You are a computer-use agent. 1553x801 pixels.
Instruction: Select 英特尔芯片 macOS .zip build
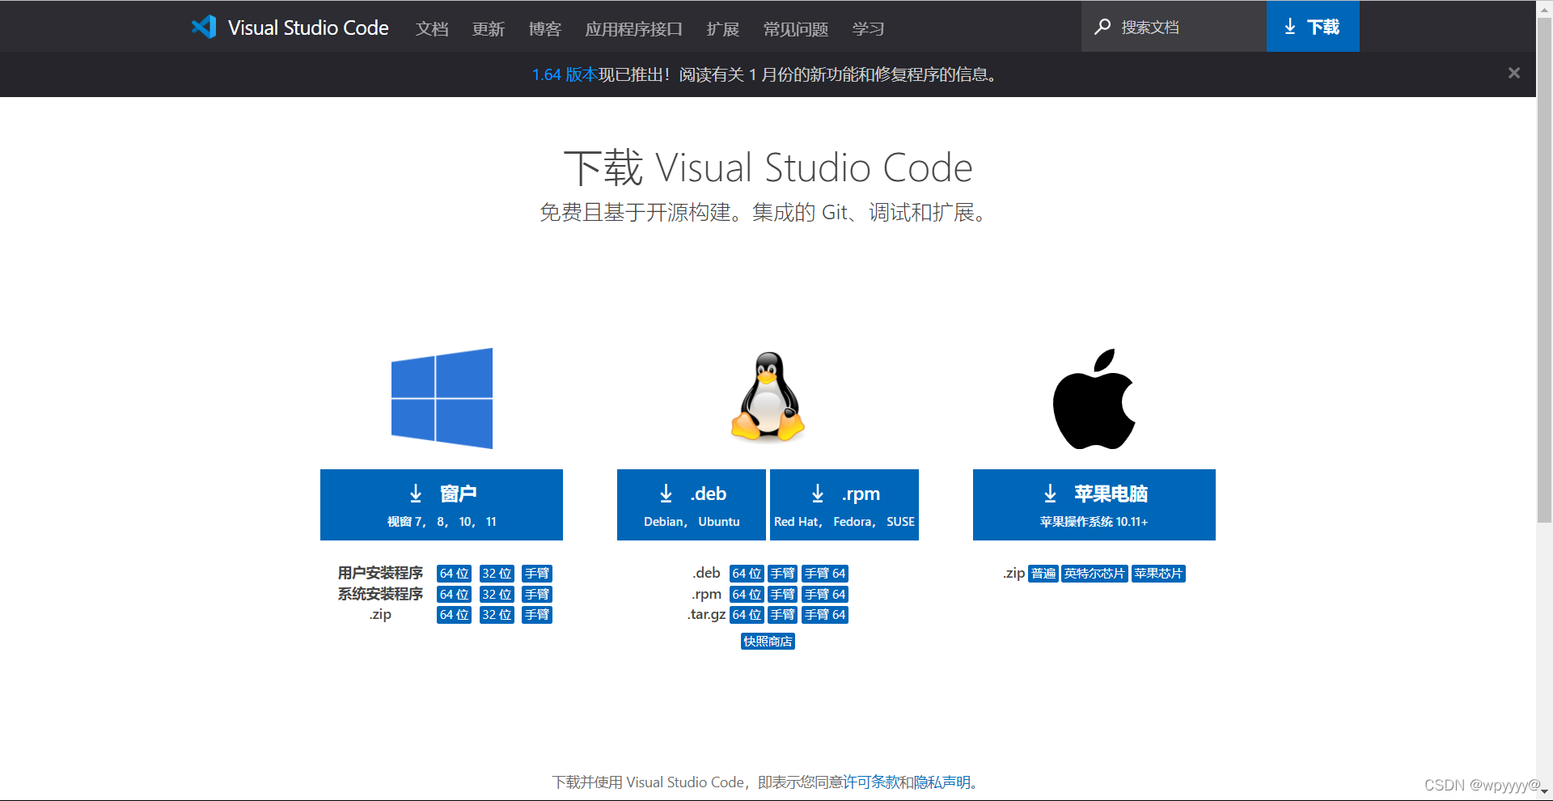click(x=1094, y=574)
